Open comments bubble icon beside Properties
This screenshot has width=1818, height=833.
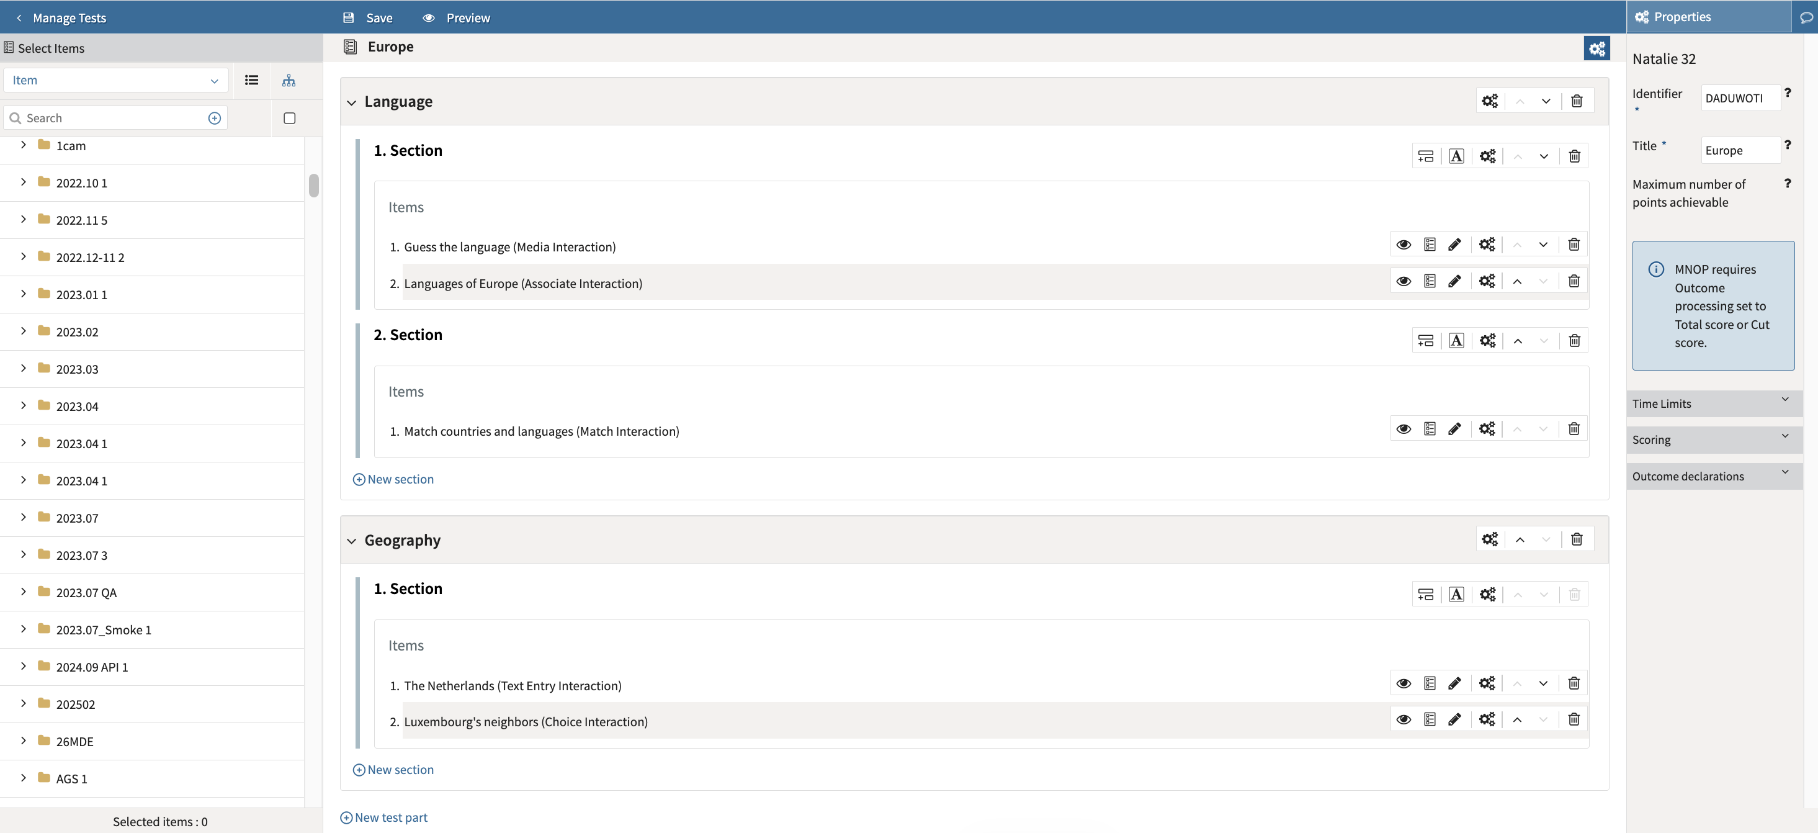[x=1806, y=17]
